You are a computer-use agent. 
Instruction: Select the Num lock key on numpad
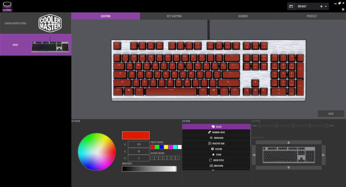(275, 58)
